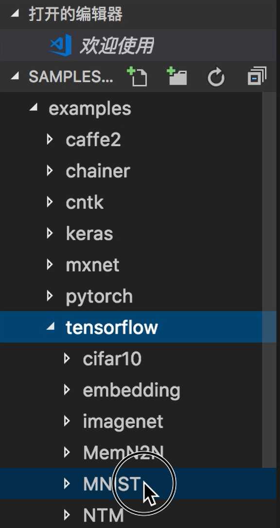Screen dimensions: 280x528
Task: Select the mxnet folder
Action: [x=92, y=265]
